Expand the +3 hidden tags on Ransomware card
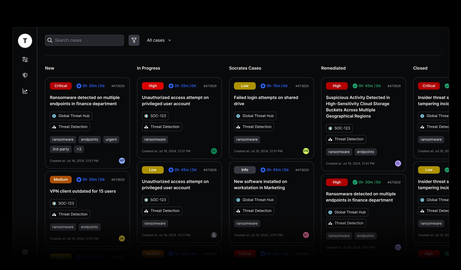Image resolution: width=461 pixels, height=270 pixels. 79,149
